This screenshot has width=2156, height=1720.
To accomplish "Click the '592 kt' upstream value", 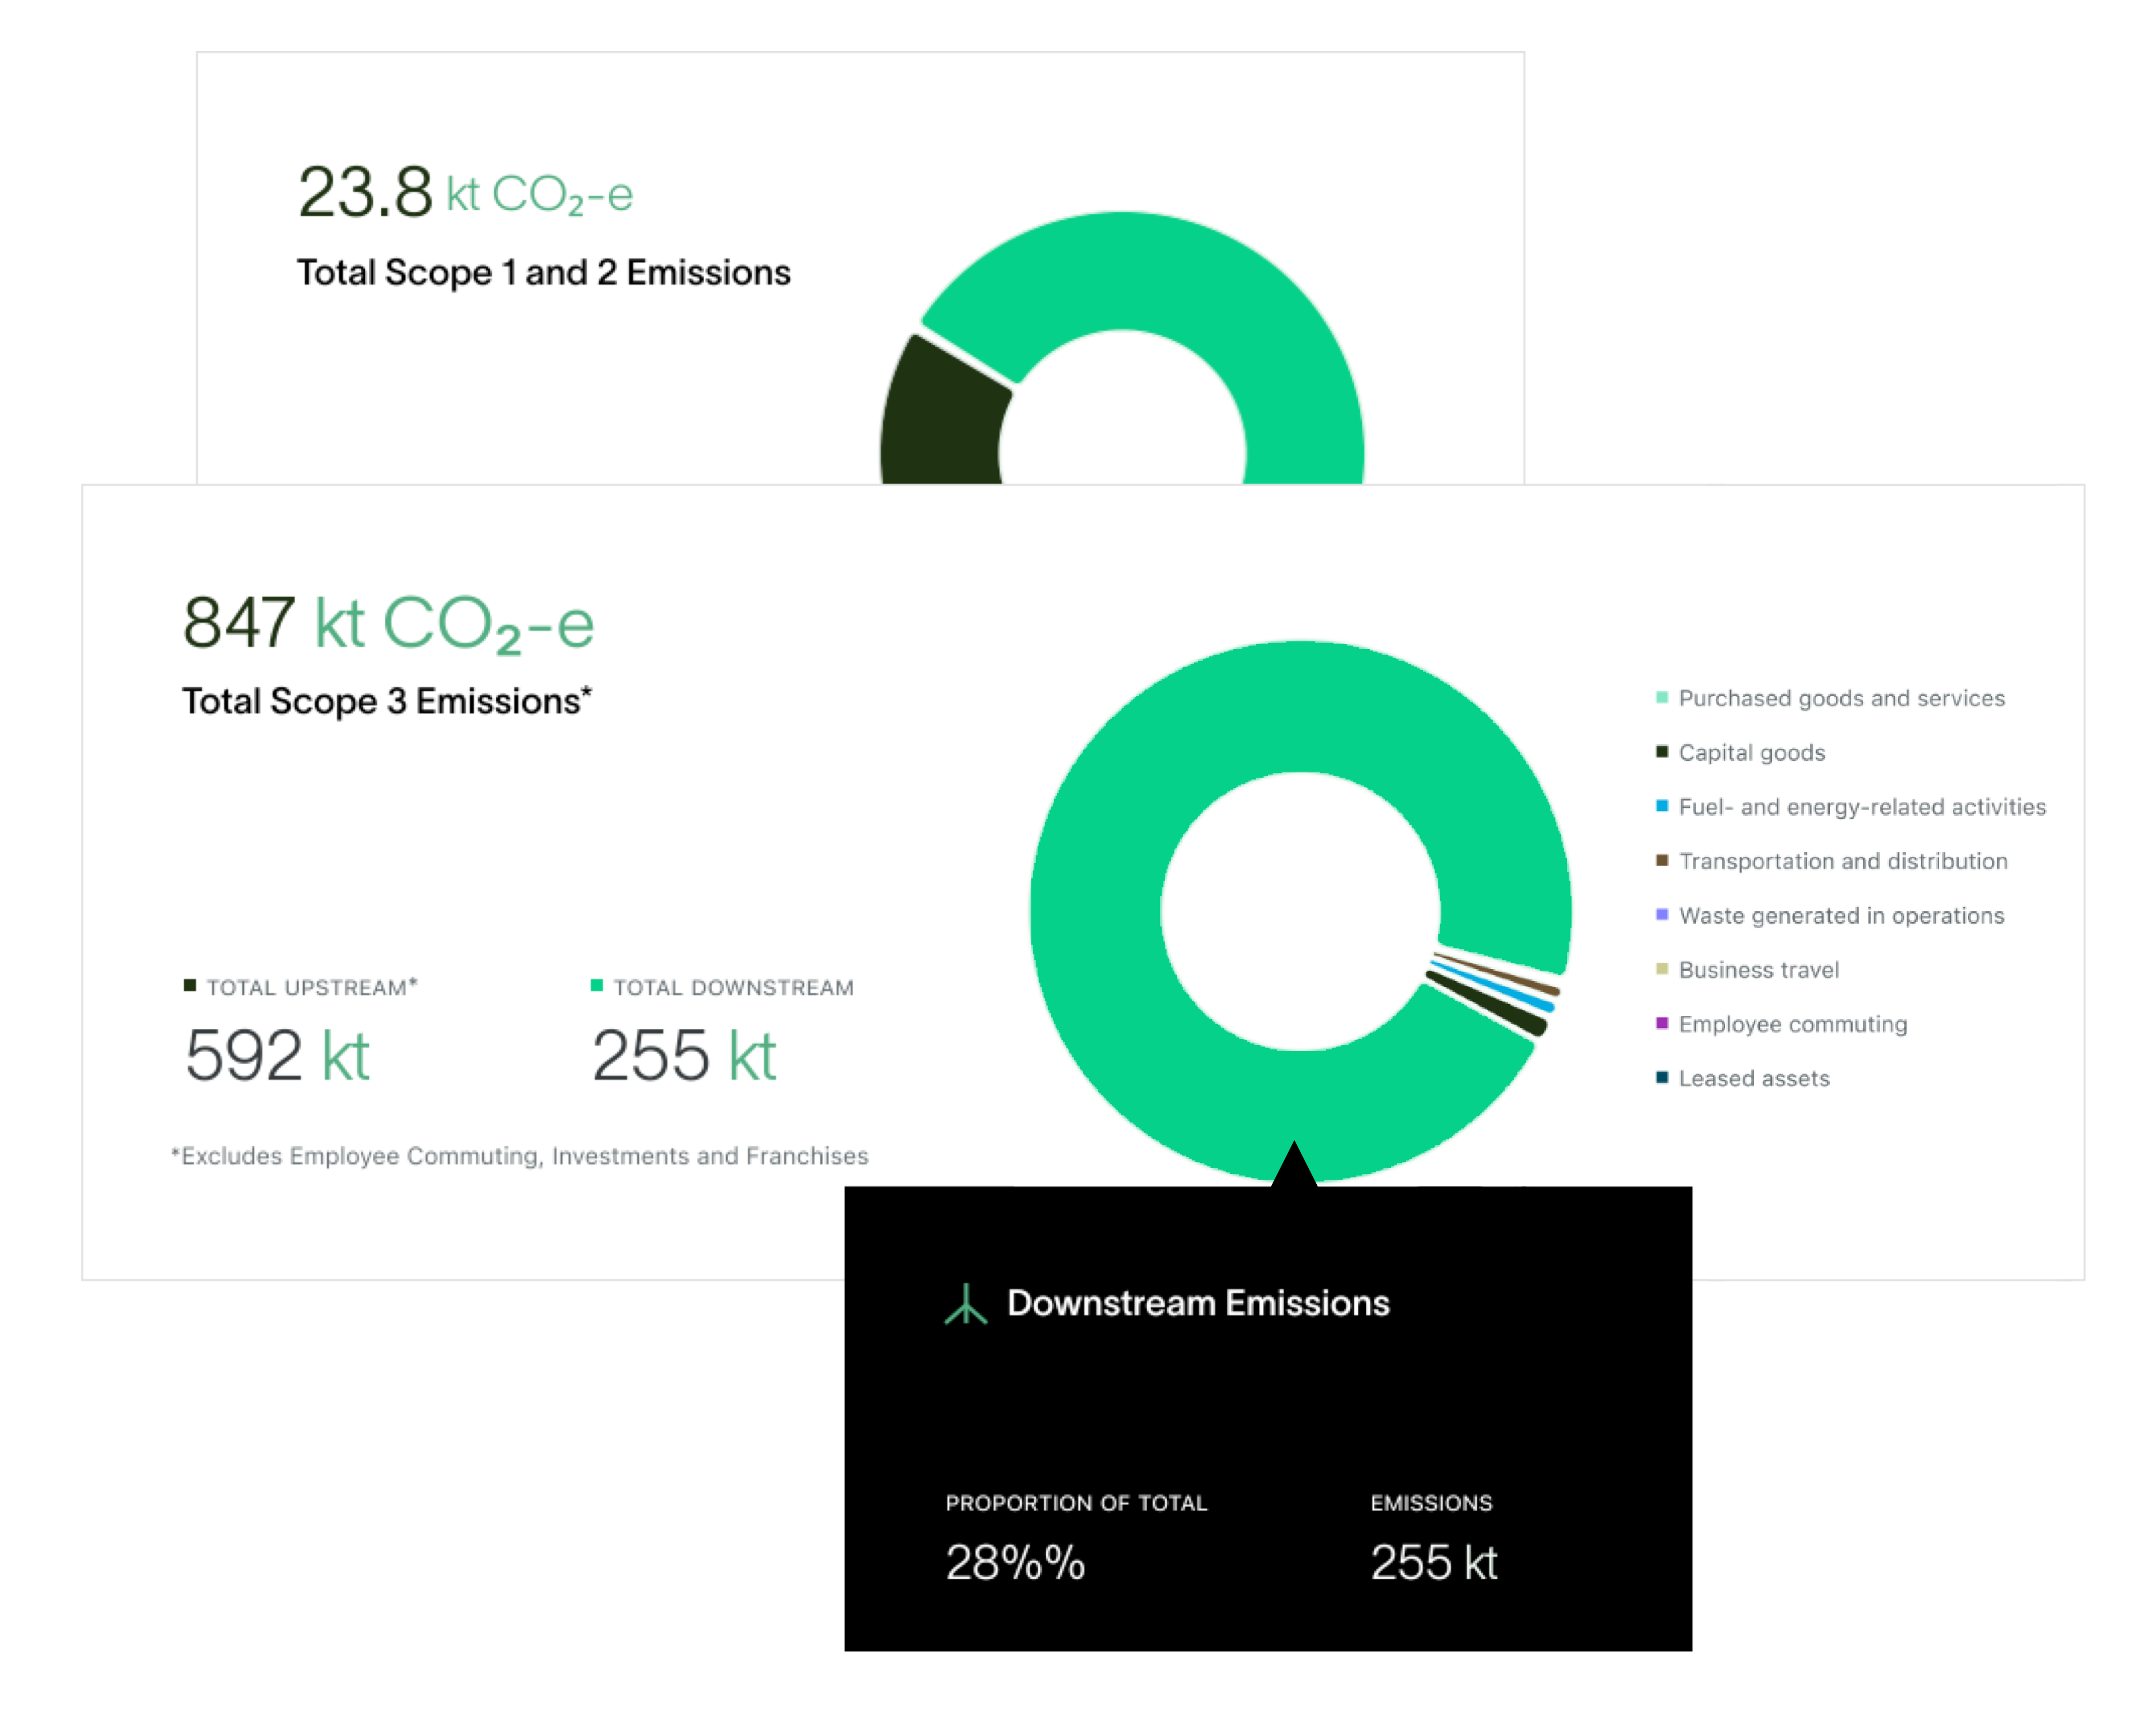I will (x=278, y=1056).
